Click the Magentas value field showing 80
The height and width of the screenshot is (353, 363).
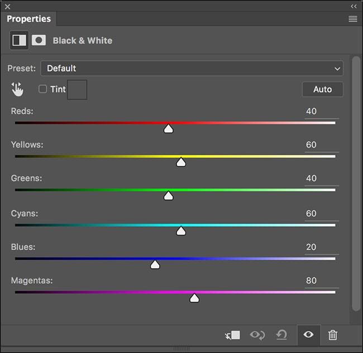click(x=322, y=281)
